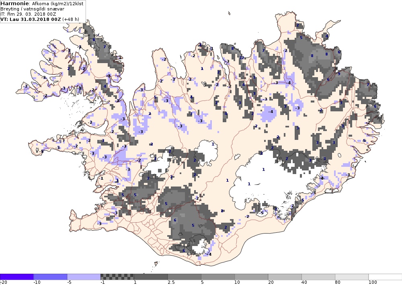This screenshot has width=402, height=285.
Task: Click the '(+48 h)' forecast offset text
Action: 71,19
